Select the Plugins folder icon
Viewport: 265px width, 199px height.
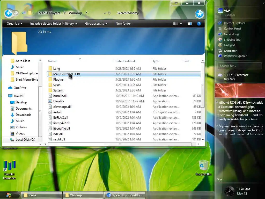[x=50, y=79]
